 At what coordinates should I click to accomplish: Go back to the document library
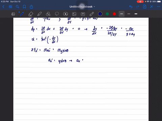point(3,7)
